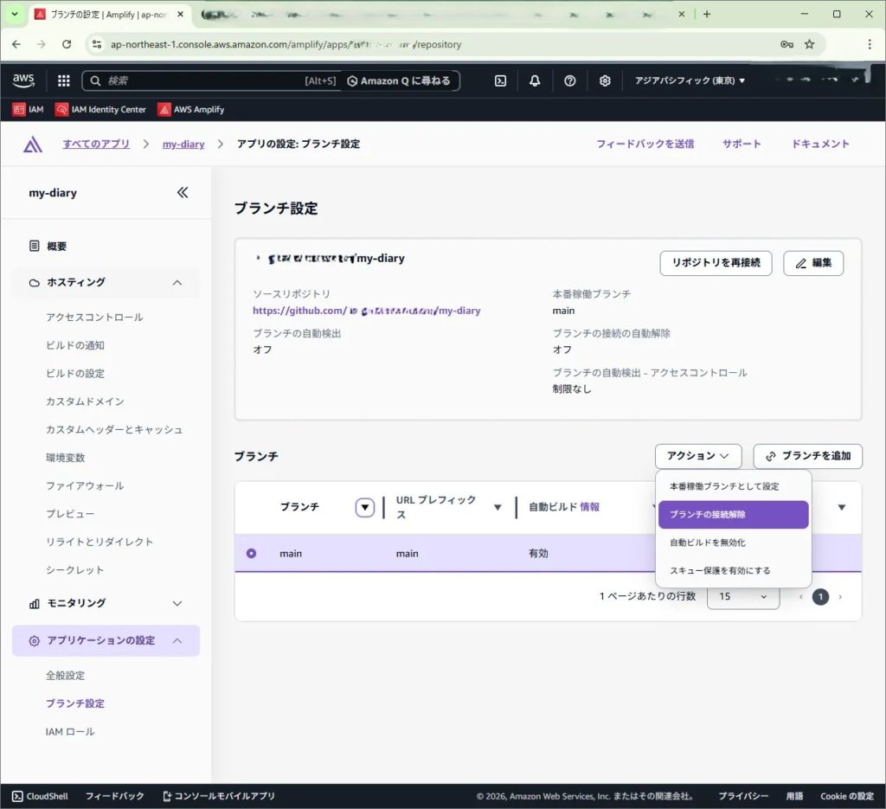Sort by the URL プレフィックス column arrow
This screenshot has height=809, width=886.
click(498, 507)
